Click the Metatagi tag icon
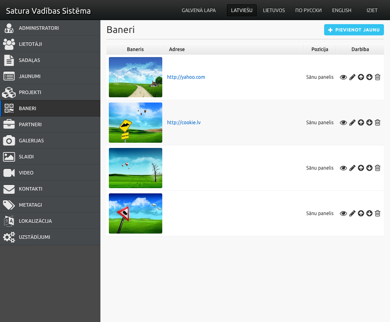This screenshot has height=322, width=390. (9, 205)
